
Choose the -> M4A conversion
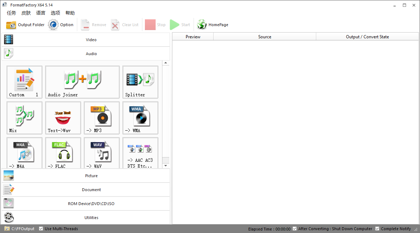[24, 153]
